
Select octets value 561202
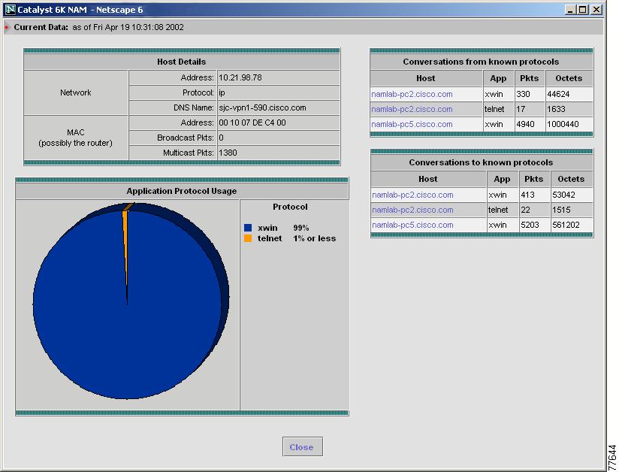click(566, 225)
